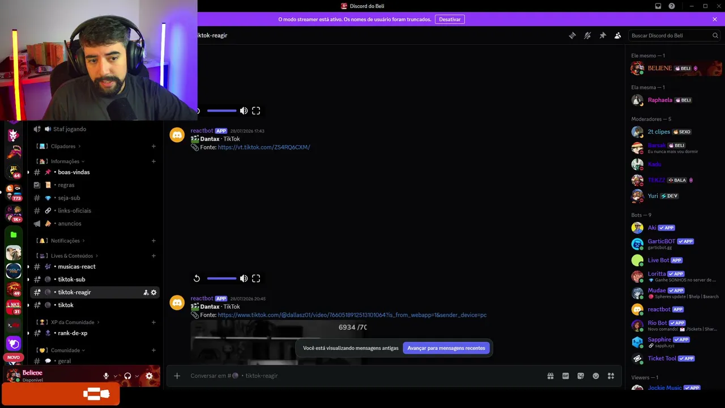Collapse the Informações category
This screenshot has height=408, width=725.
tap(61, 161)
